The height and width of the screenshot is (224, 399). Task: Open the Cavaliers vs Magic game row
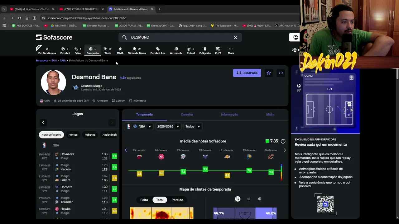pyautogui.click(x=78, y=156)
